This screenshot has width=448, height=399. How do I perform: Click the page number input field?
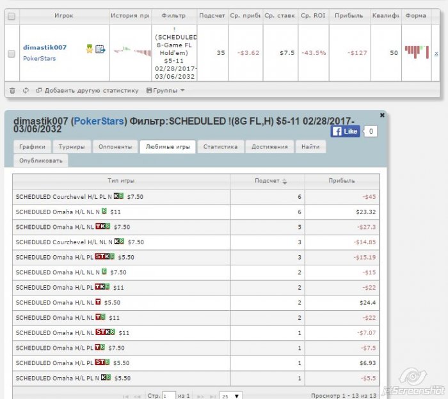[168, 396]
